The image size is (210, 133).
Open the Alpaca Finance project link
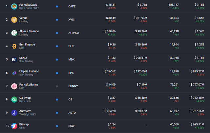pyautogui.click(x=29, y=31)
